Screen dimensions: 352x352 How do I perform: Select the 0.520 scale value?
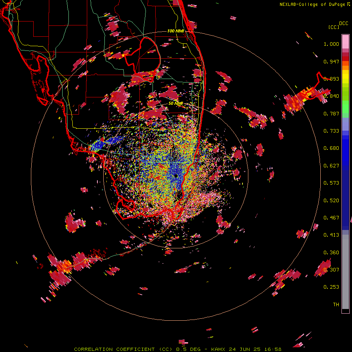pos(331,201)
